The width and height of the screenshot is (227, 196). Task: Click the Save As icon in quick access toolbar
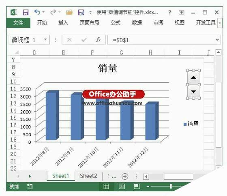pyautogui.click(x=81, y=12)
